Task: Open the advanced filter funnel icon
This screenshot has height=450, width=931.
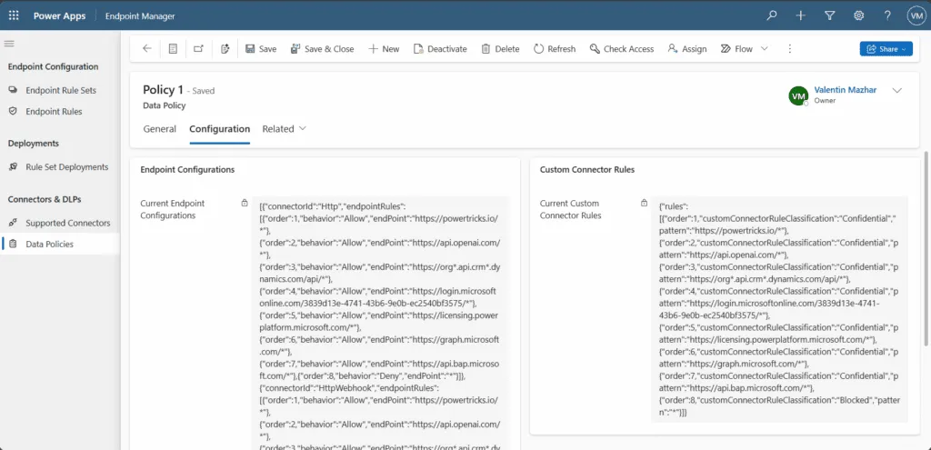Action: [x=830, y=16]
